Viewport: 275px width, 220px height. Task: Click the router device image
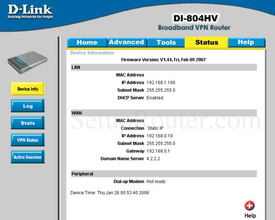pyautogui.click(x=27, y=62)
